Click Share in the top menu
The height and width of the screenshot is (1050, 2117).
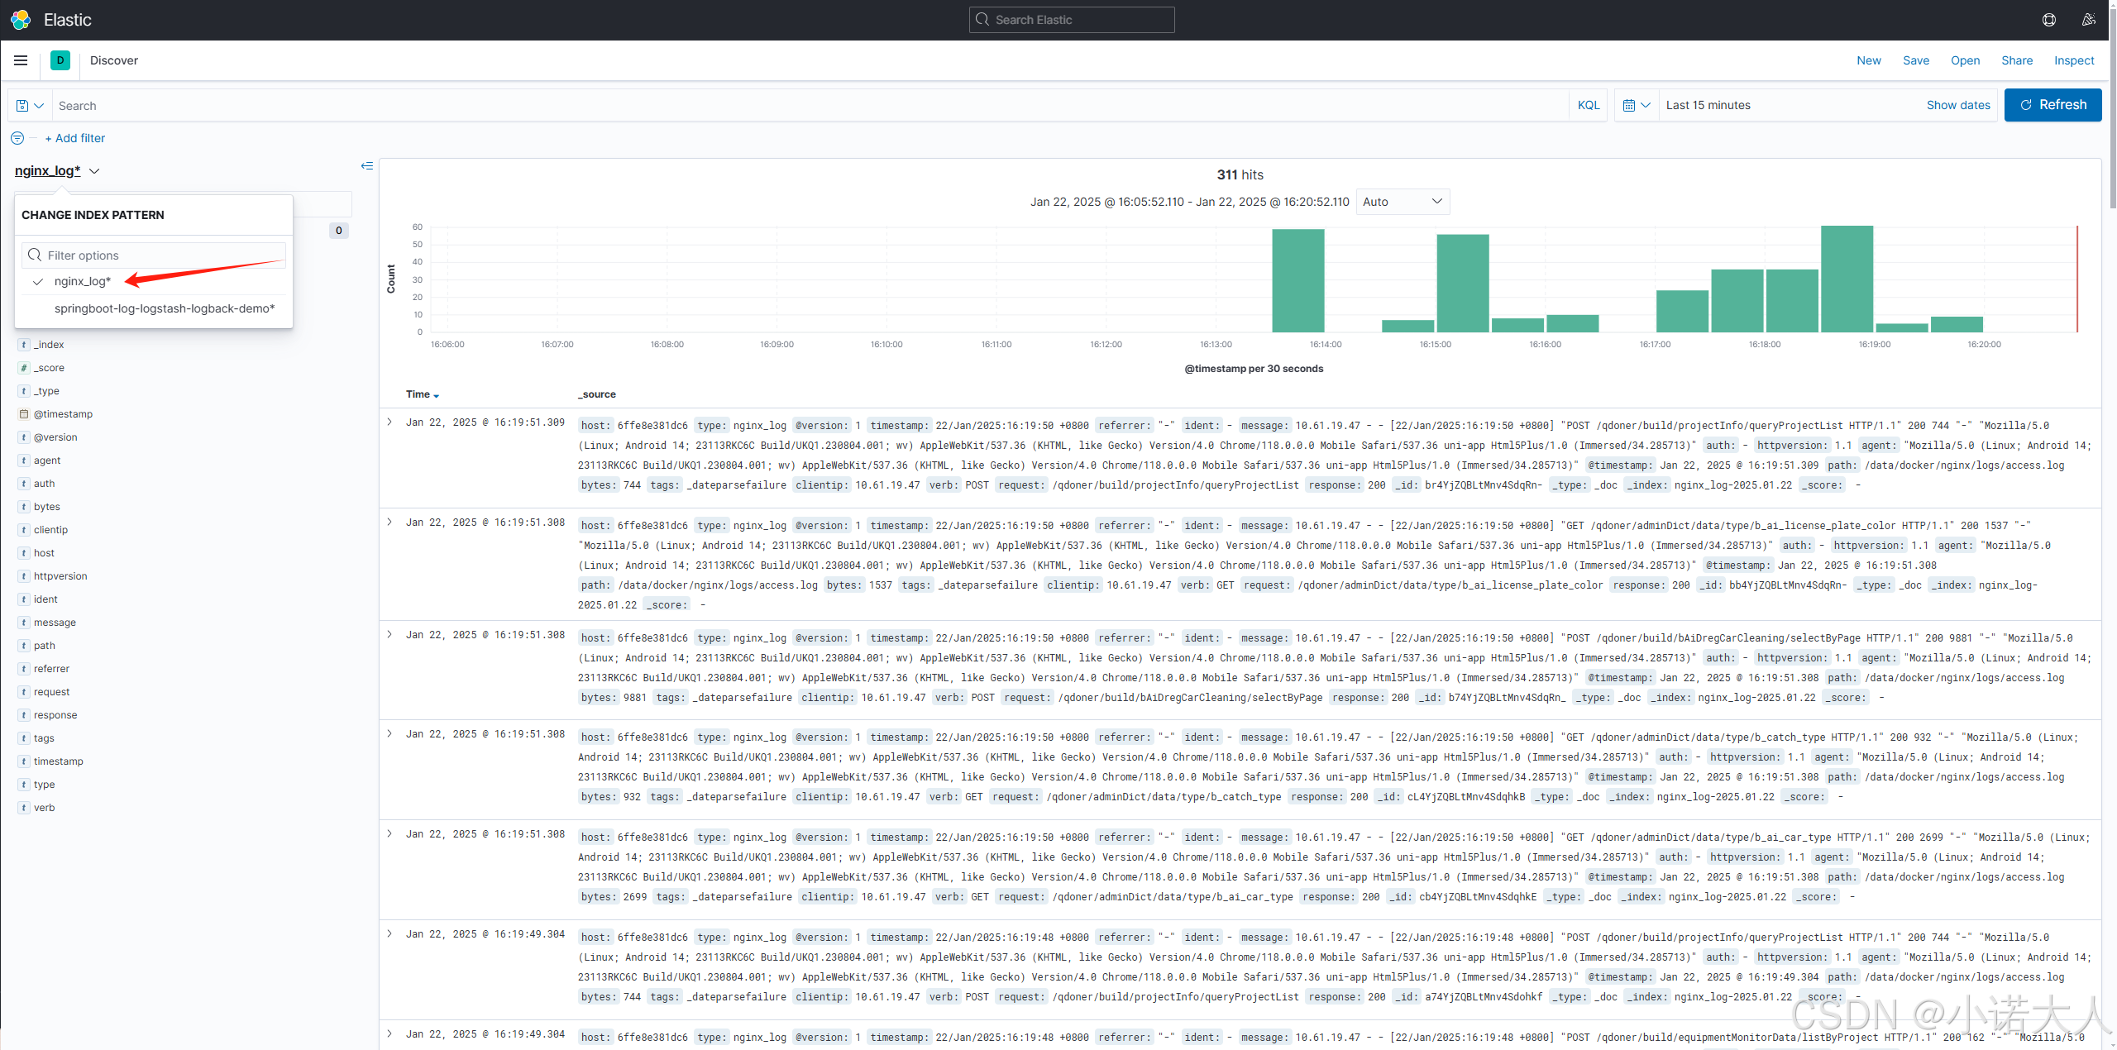tap(2017, 60)
